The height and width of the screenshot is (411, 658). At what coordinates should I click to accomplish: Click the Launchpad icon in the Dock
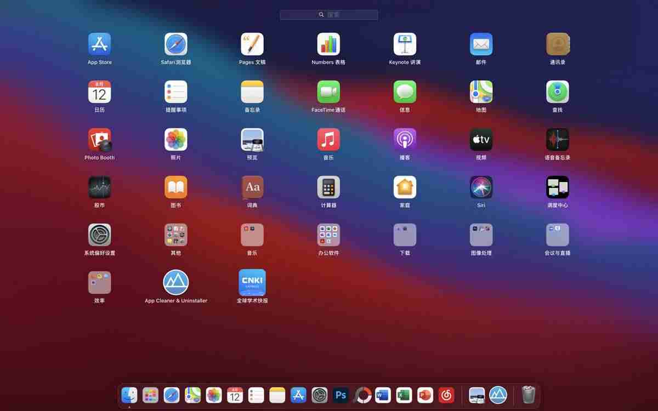coord(150,395)
